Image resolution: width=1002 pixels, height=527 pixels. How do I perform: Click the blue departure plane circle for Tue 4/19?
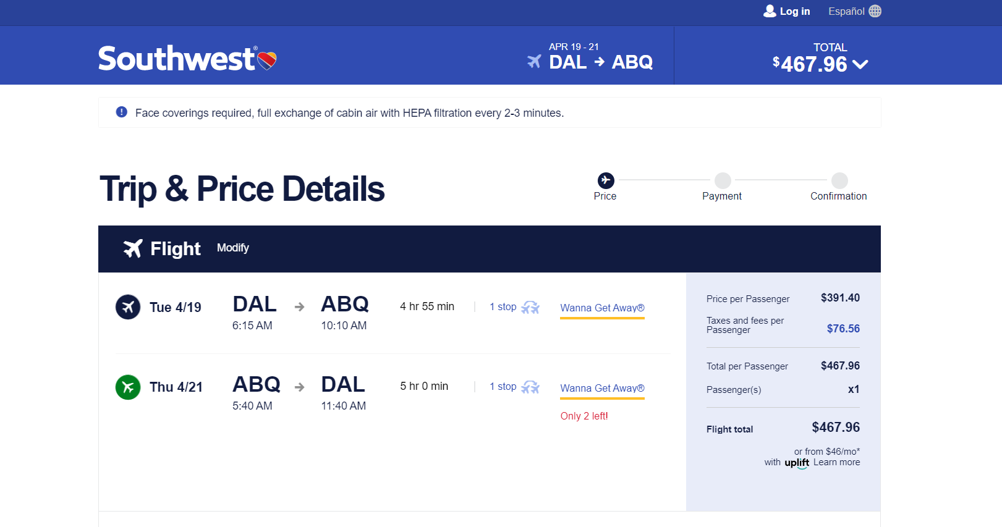(128, 306)
